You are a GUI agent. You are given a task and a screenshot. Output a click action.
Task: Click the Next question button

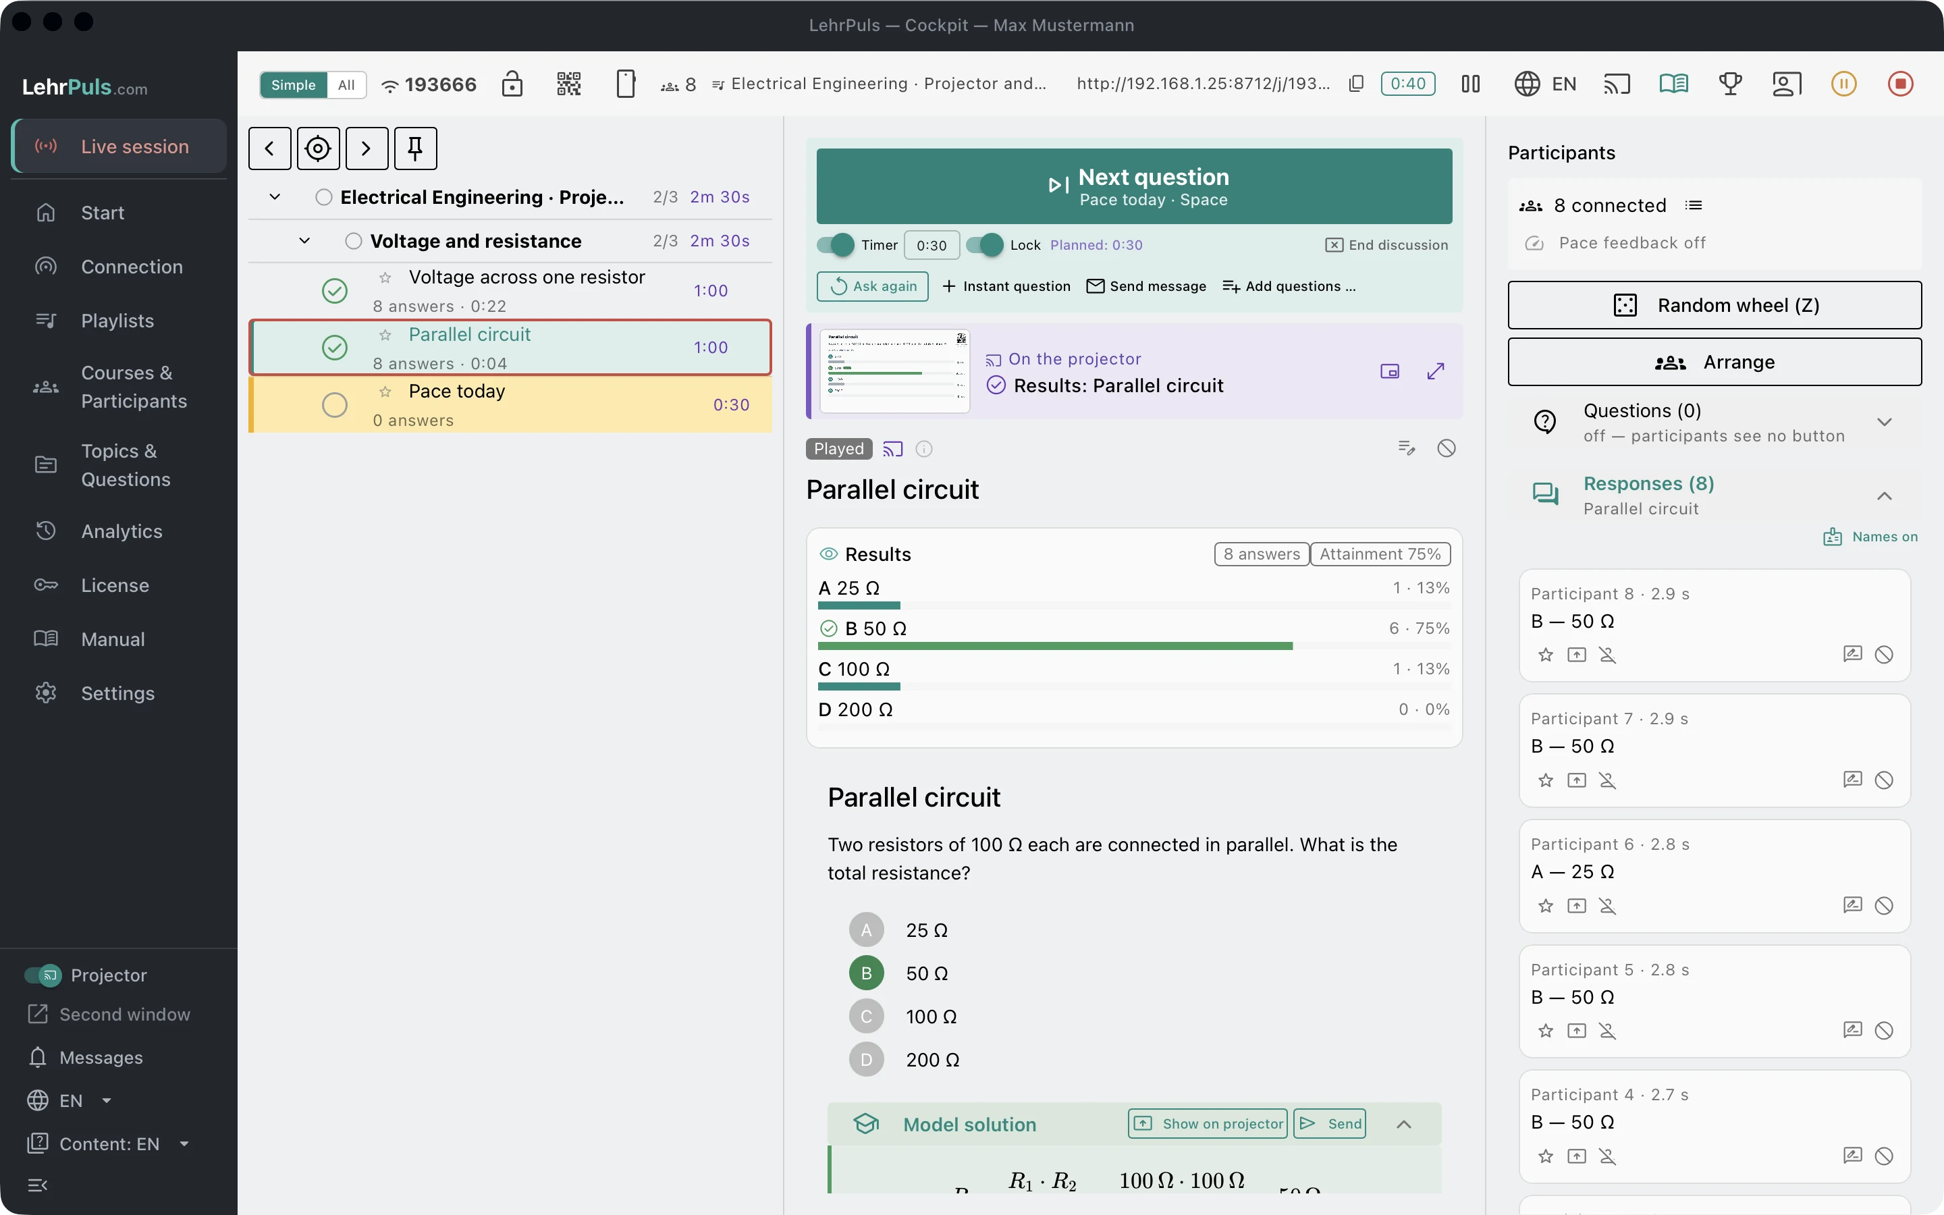click(x=1133, y=186)
